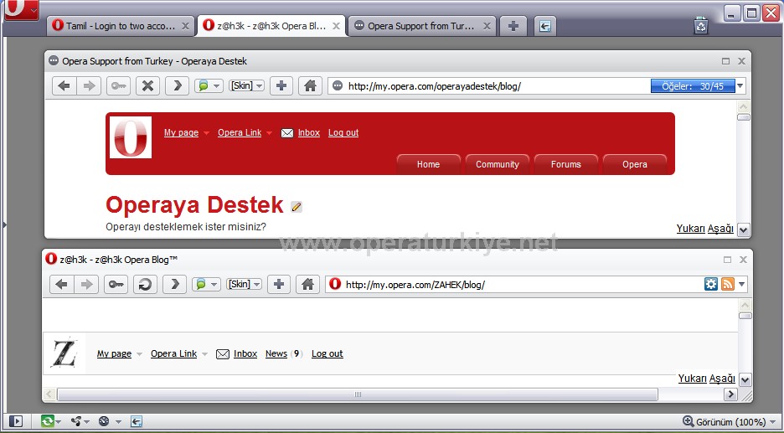Open the Opera navigation tab
784x433 pixels.
[x=635, y=164]
